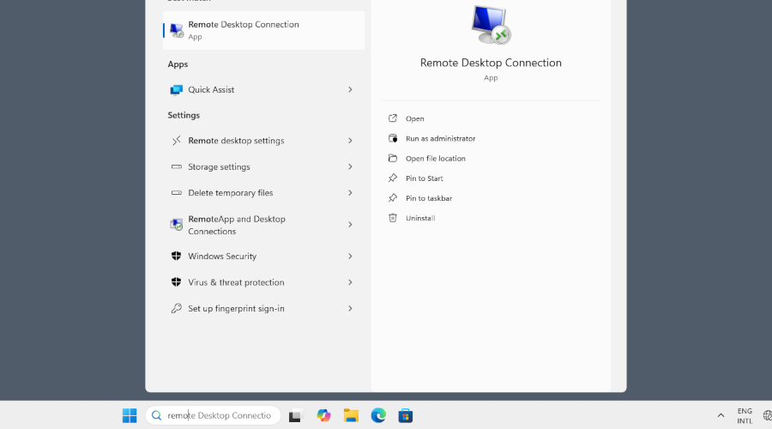Click the Quick Assist label
The width and height of the screenshot is (772, 429).
pos(211,89)
